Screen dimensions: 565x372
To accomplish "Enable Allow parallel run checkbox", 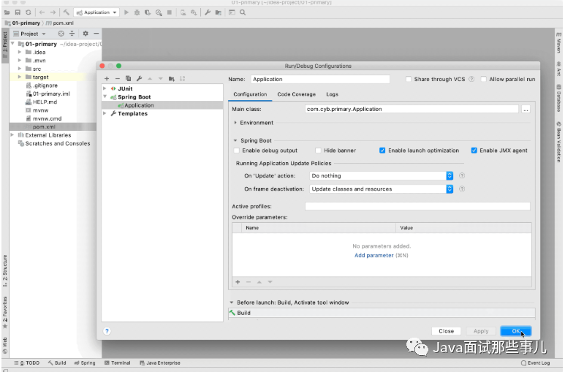I will coord(484,79).
